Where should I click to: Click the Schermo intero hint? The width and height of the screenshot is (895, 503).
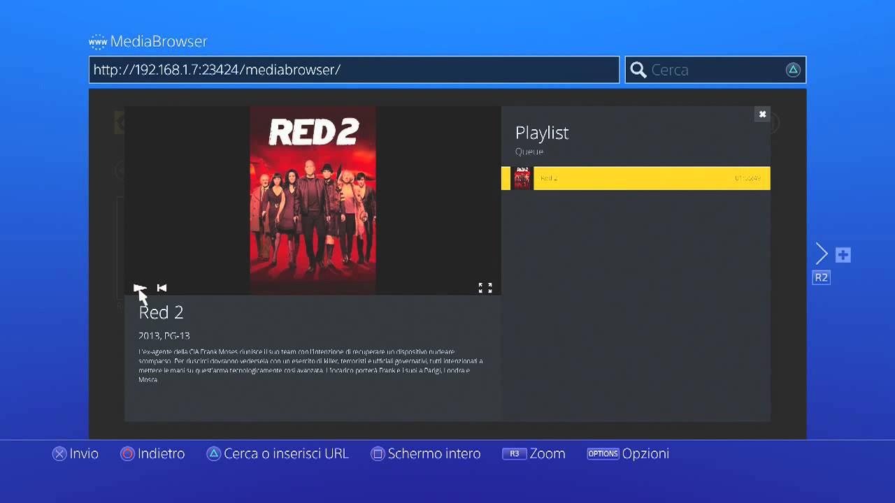(426, 453)
